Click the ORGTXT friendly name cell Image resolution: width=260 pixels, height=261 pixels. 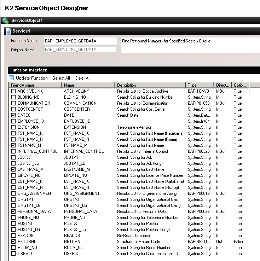pos(25,199)
